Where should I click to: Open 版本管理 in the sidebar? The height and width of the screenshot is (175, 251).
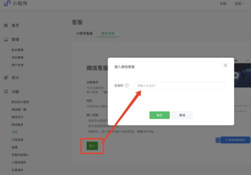(18, 50)
